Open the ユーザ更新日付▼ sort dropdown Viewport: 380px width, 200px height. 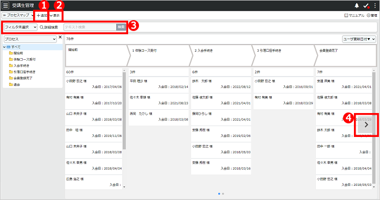[x=359, y=39]
